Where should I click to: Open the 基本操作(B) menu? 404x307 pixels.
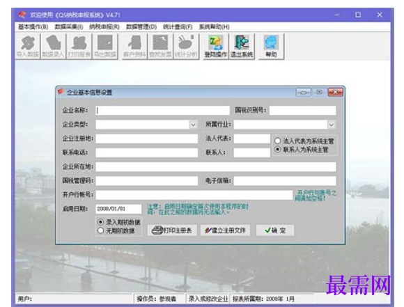pos(33,26)
